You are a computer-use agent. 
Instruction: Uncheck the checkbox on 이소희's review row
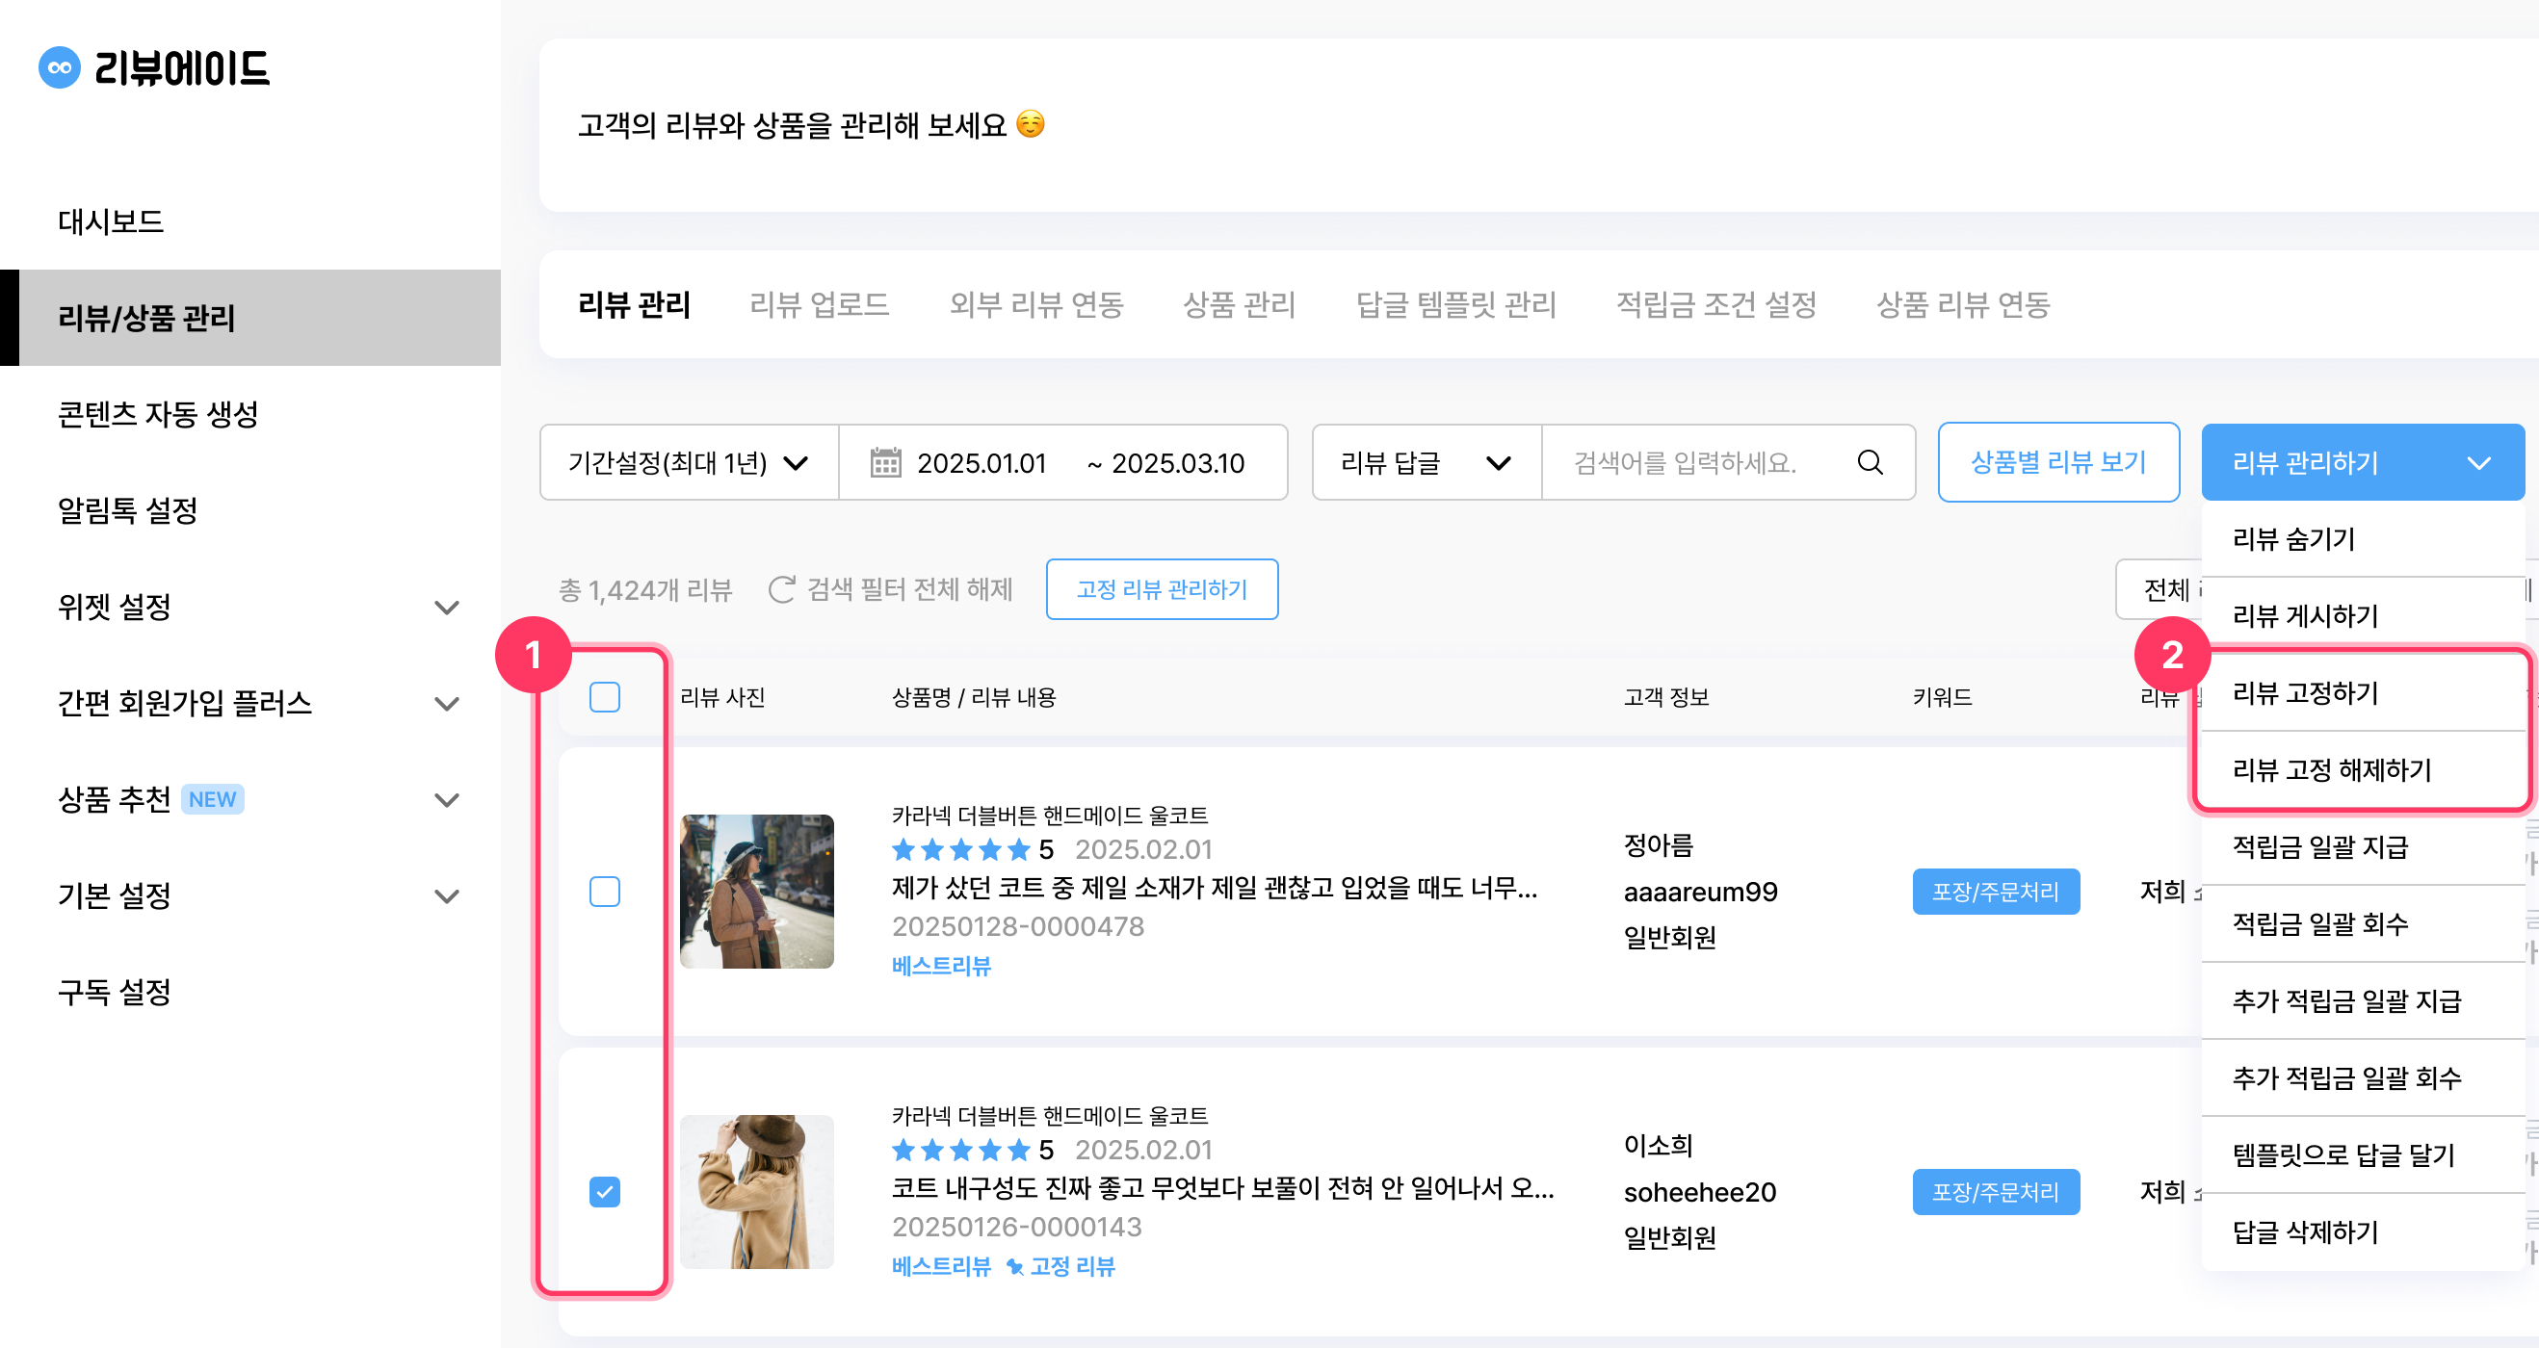pos(604,1192)
